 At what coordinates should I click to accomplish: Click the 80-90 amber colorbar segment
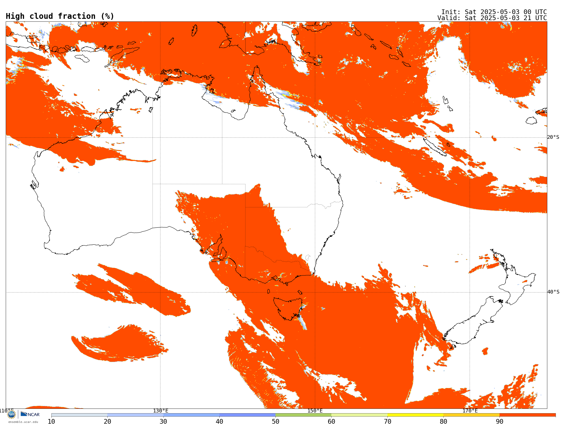[x=471, y=415]
